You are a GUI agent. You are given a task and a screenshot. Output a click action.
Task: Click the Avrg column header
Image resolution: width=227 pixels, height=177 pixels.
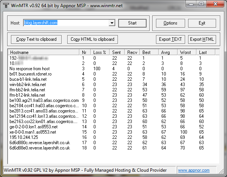pyautogui.click(x=168, y=52)
